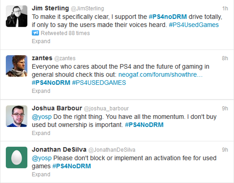Click the retweet icon under Jim Sterling's tweet
This screenshot has width=234, height=183.
tap(35, 33)
